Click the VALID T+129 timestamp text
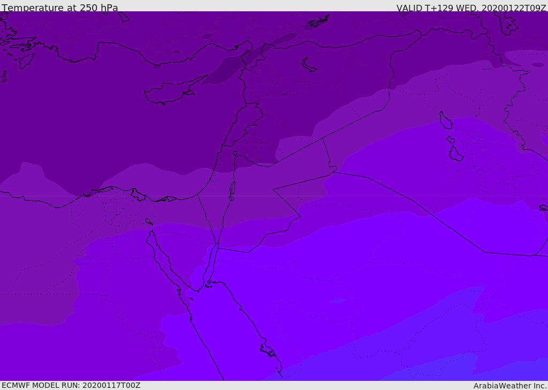Viewport: 548px width, 390px height. (x=471, y=7)
